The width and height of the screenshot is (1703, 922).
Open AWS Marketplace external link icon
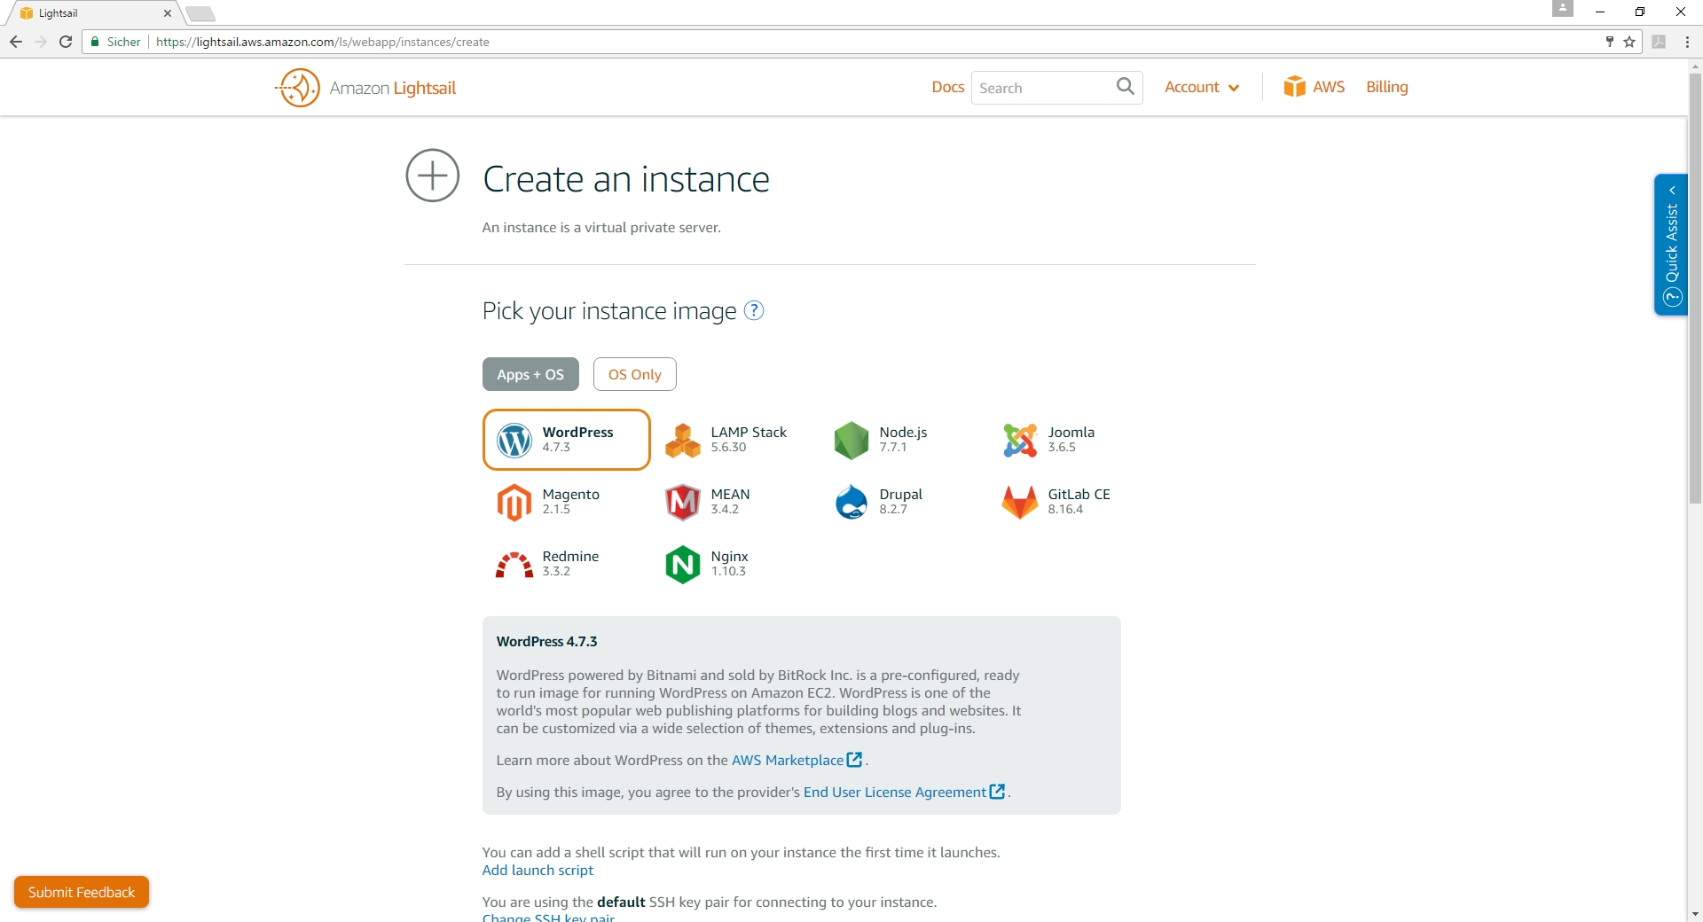tap(855, 760)
